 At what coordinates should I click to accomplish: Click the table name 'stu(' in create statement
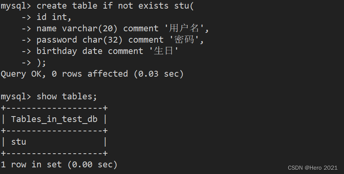click(x=184, y=6)
